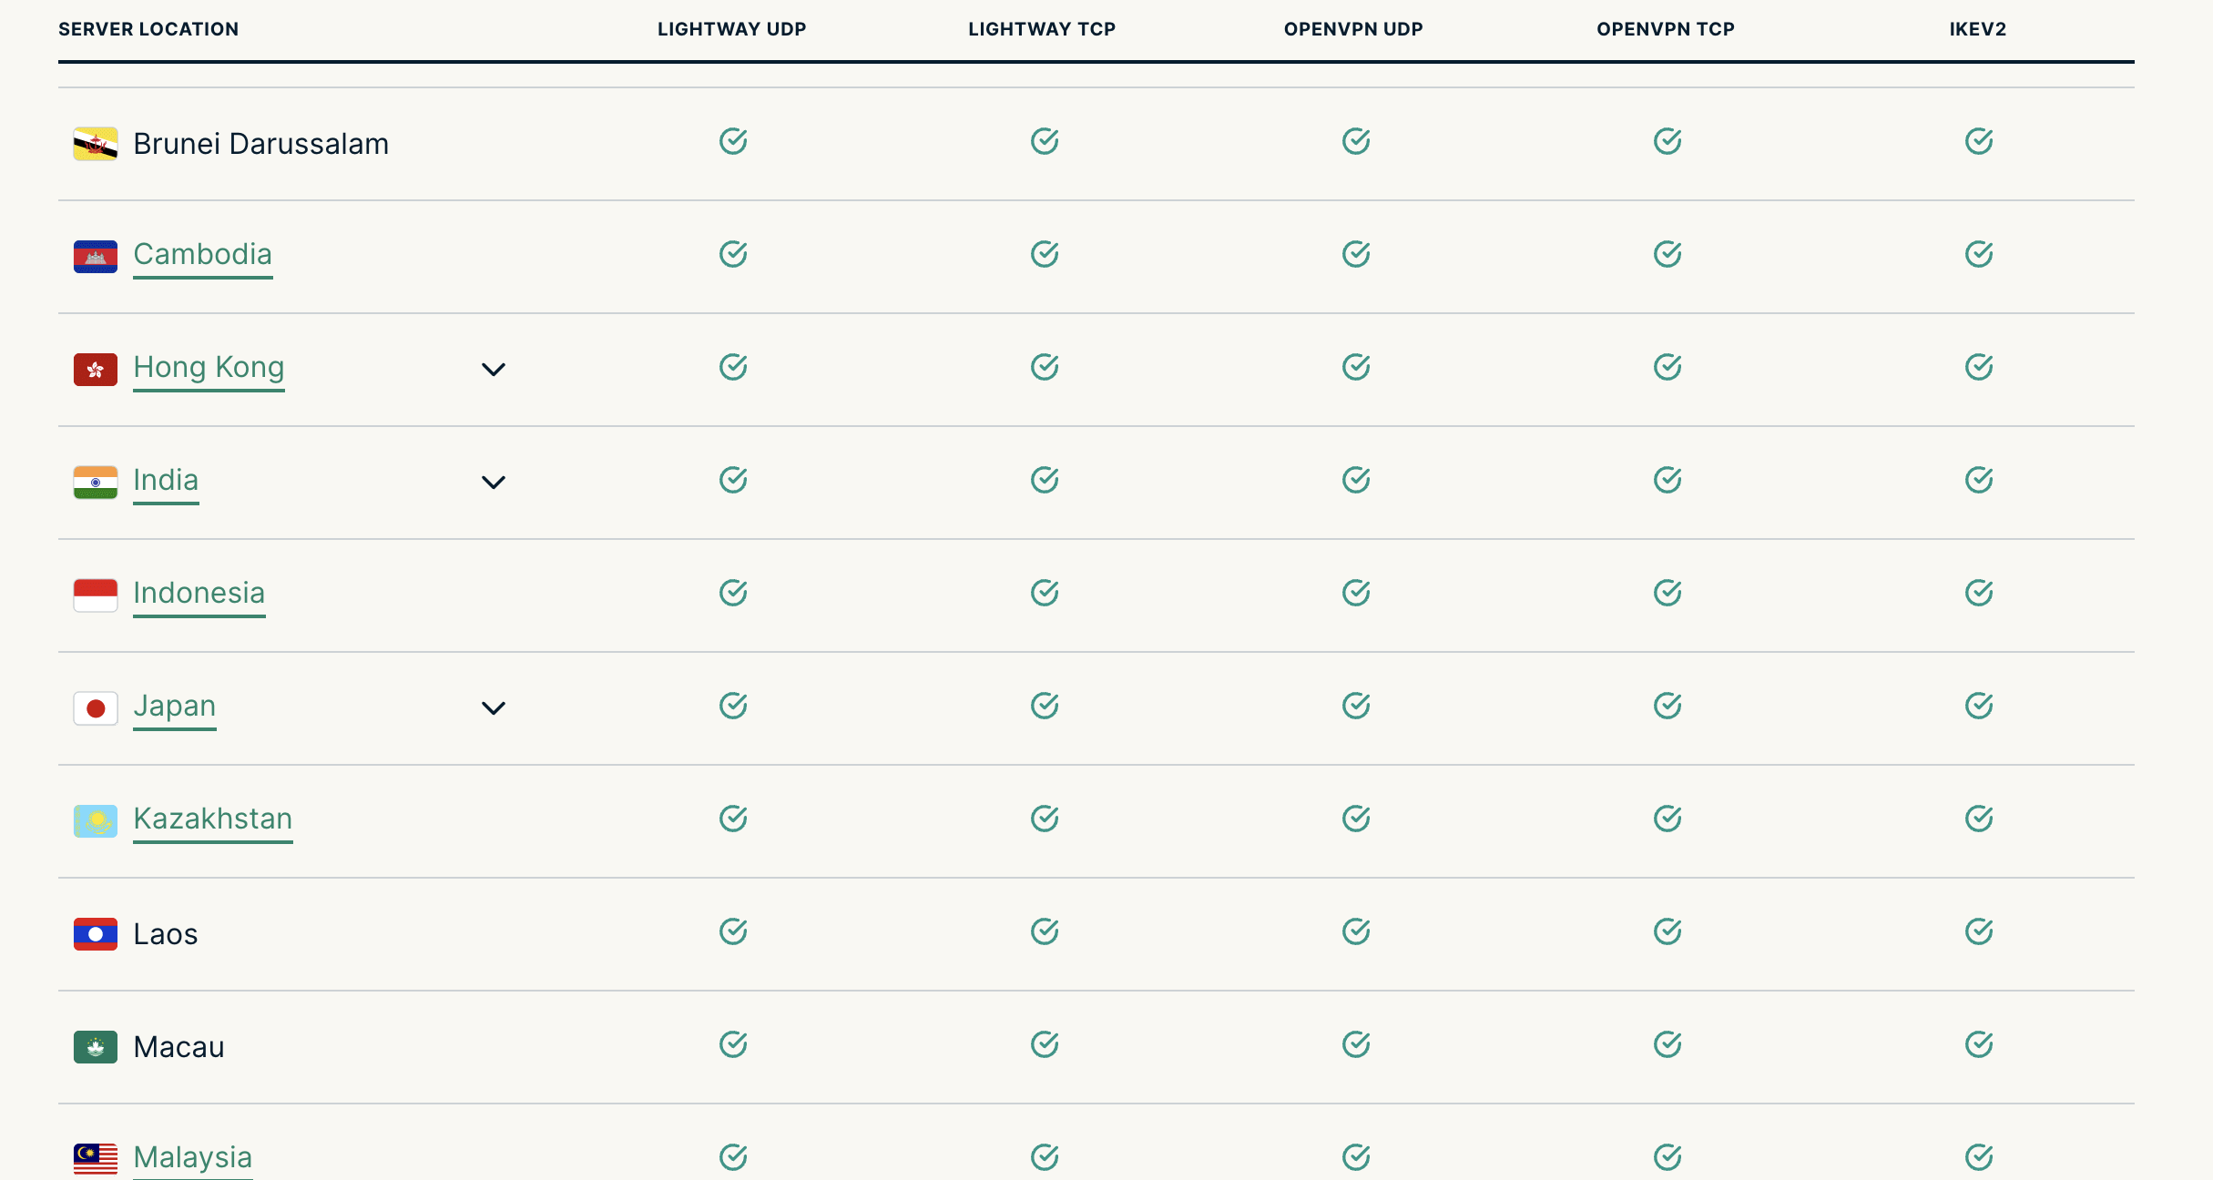Click the Lightway UDP column header
This screenshot has height=1180, width=2213.
point(732,29)
